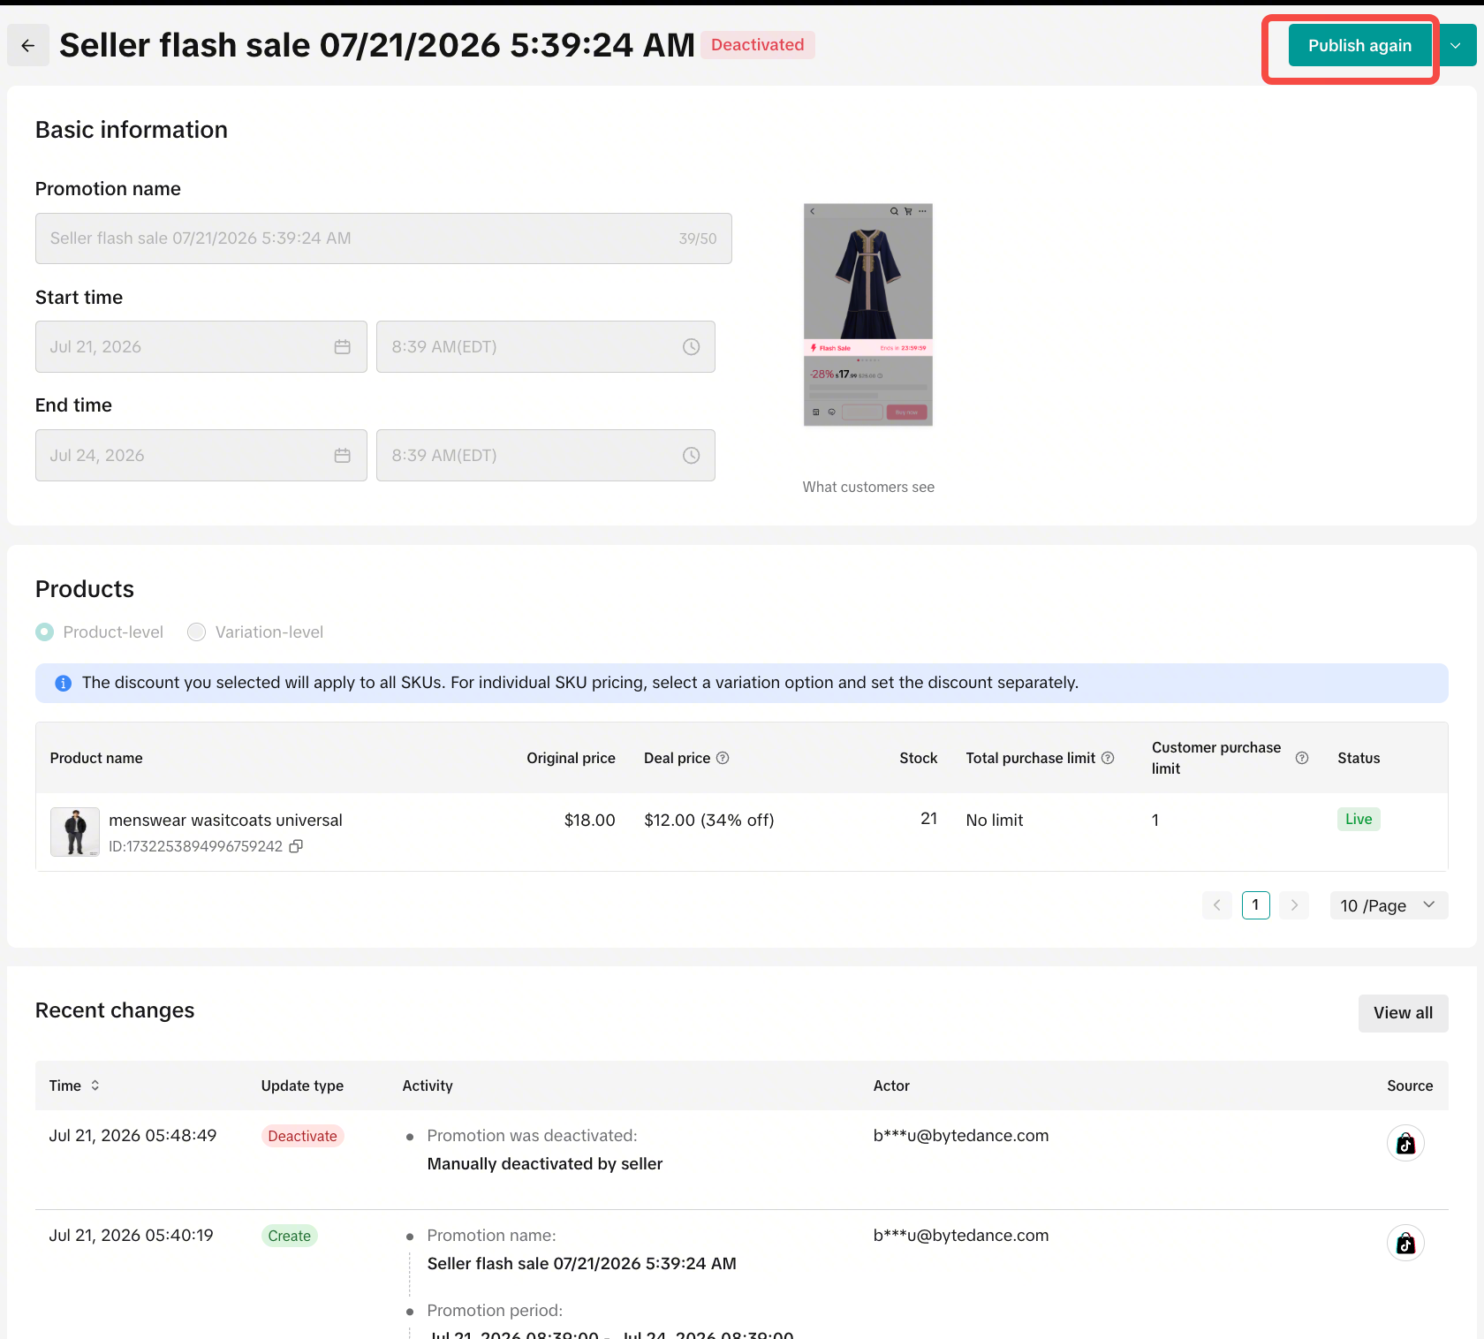This screenshot has height=1339, width=1484.
Task: Select page 1 in pagination
Action: (1255, 905)
